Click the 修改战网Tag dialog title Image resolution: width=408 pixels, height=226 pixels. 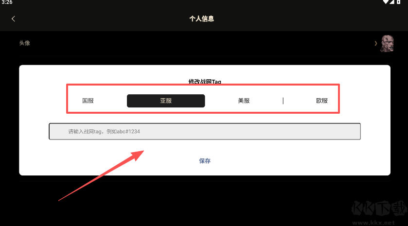tap(205, 81)
